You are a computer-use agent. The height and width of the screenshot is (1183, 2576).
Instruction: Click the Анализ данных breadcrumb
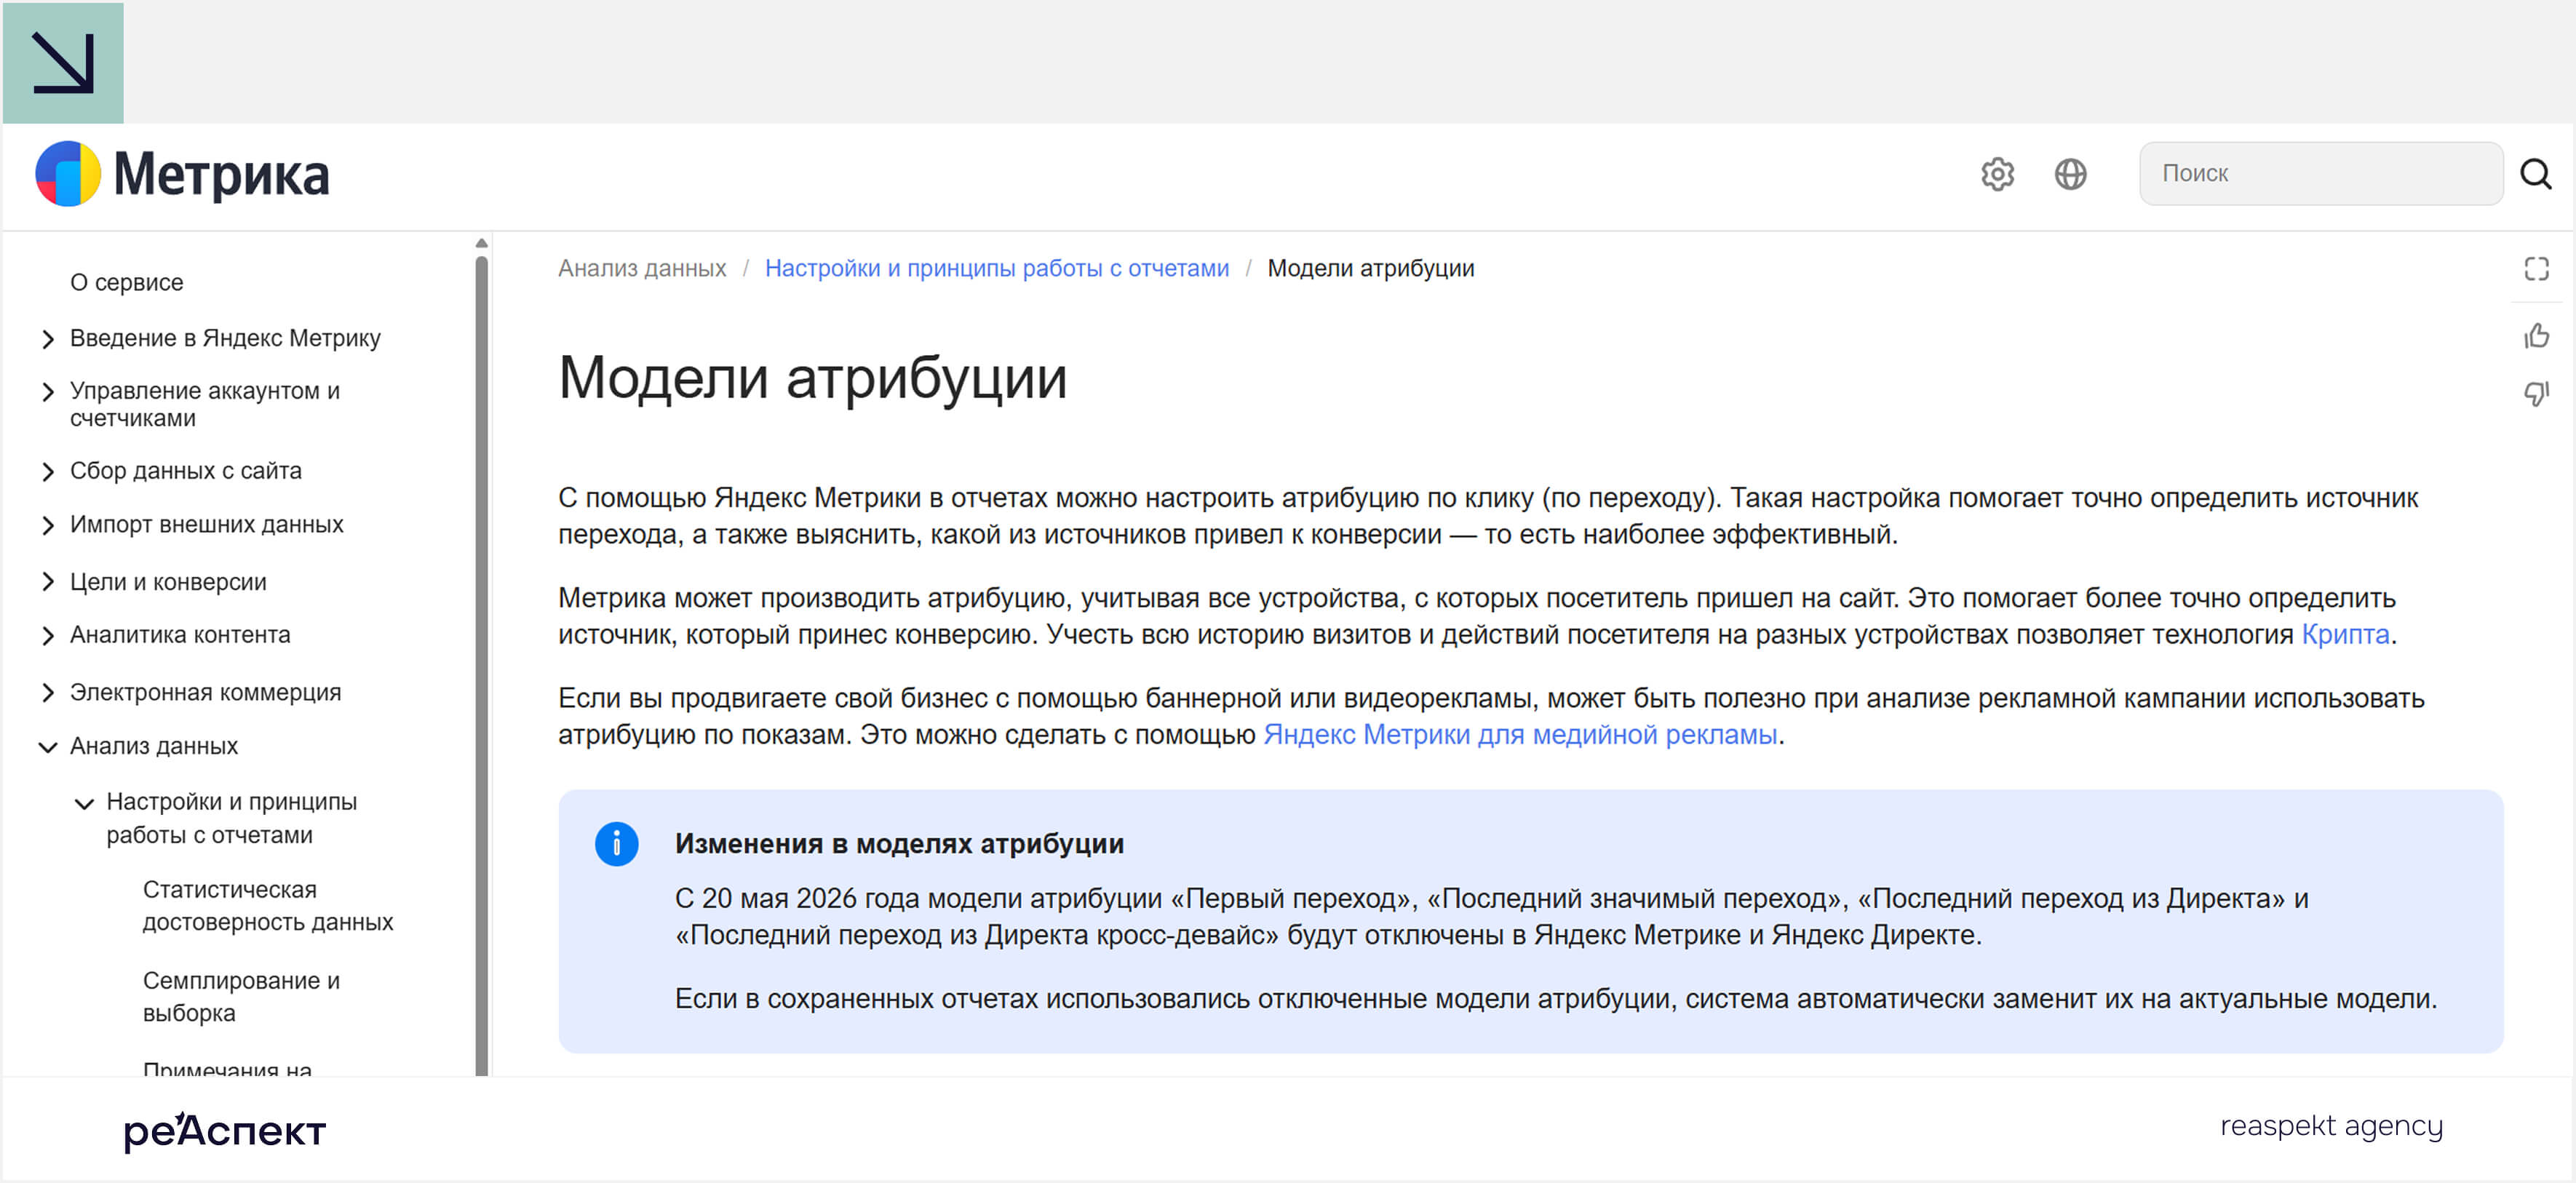tap(641, 268)
